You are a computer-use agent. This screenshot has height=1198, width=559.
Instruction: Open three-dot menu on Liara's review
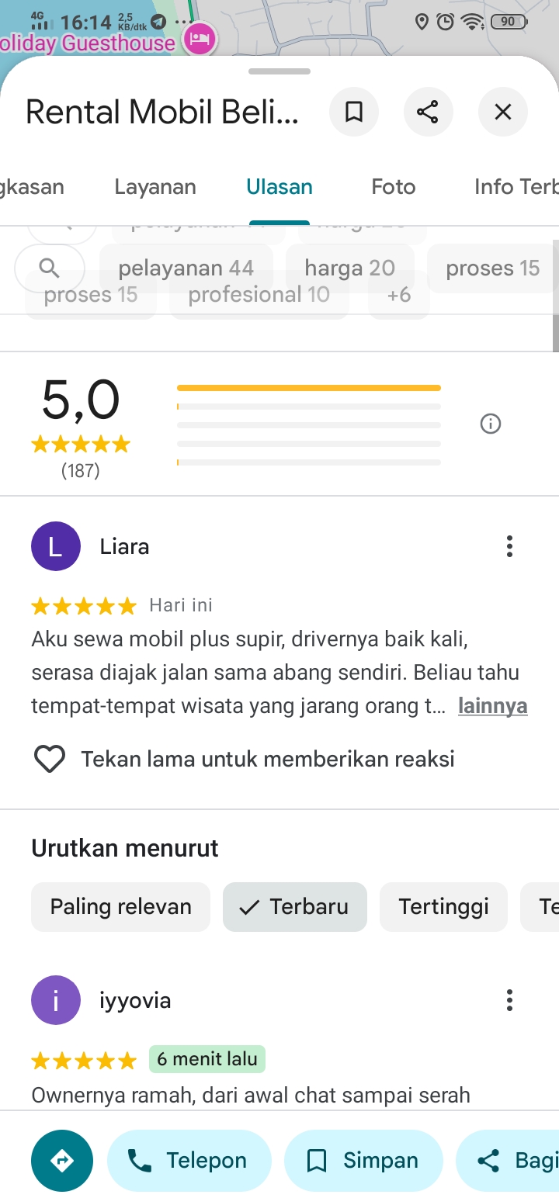pyautogui.click(x=509, y=546)
